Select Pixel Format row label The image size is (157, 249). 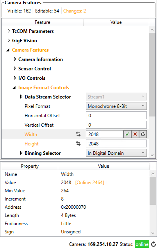click(x=37, y=106)
